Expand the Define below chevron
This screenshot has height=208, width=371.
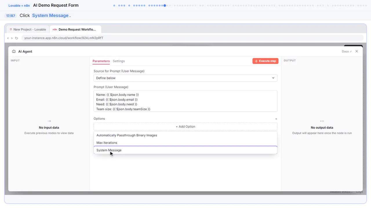click(273, 78)
